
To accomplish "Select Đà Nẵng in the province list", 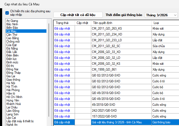I will (13, 48).
